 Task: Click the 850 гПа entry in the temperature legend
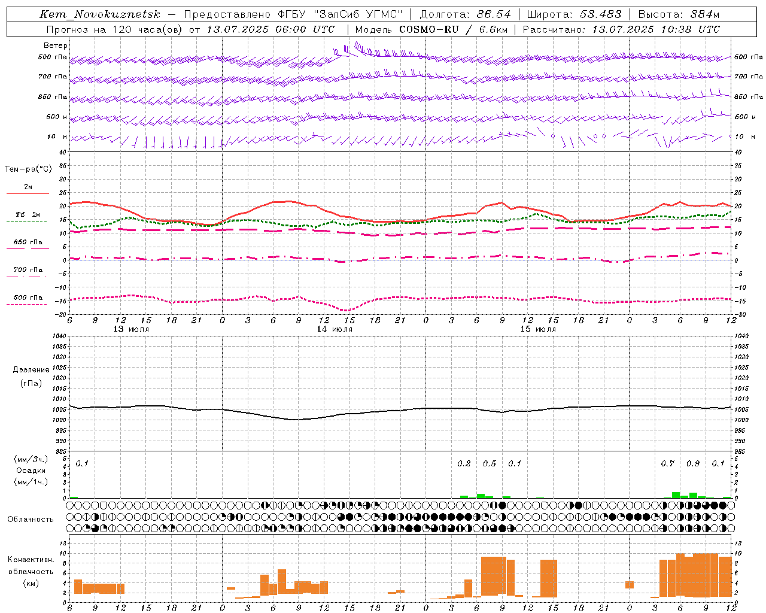[x=28, y=242]
